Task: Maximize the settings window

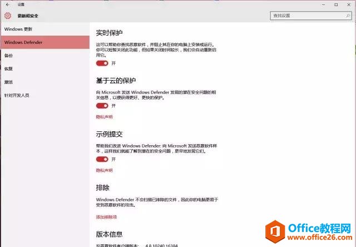Action: [336, 5]
